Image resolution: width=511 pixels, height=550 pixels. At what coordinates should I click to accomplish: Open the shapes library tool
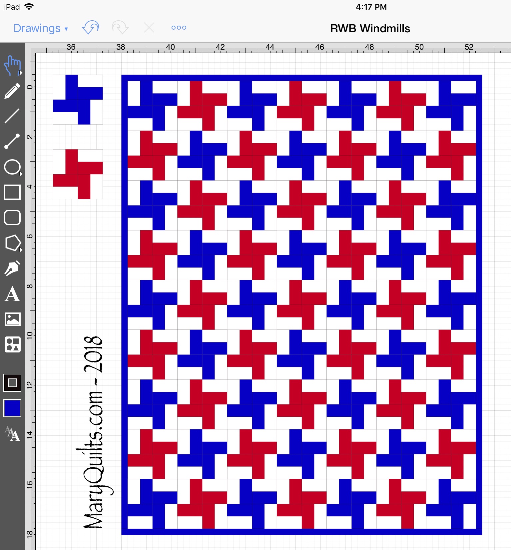pos(12,344)
